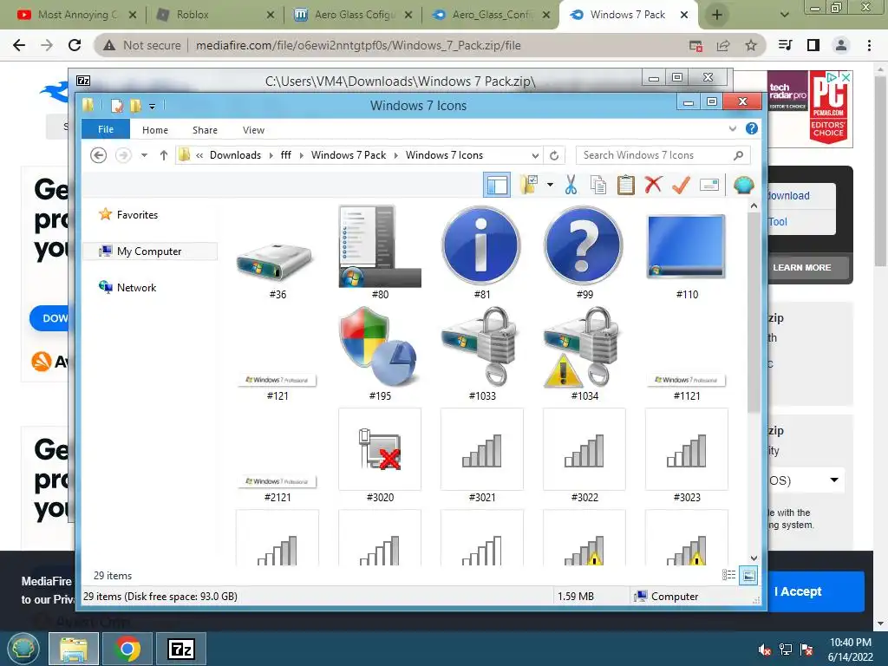Viewport: 888px width, 666px height.
Task: Click the red X Delete icon
Action: (x=653, y=184)
